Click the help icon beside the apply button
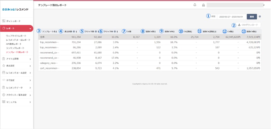Screen dimensions: 271x129 (260, 17)
